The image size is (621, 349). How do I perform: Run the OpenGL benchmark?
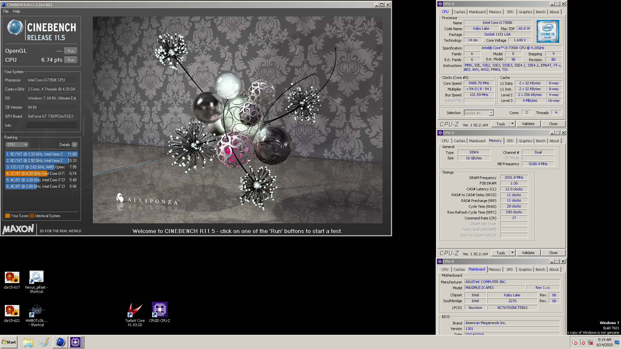[71, 51]
